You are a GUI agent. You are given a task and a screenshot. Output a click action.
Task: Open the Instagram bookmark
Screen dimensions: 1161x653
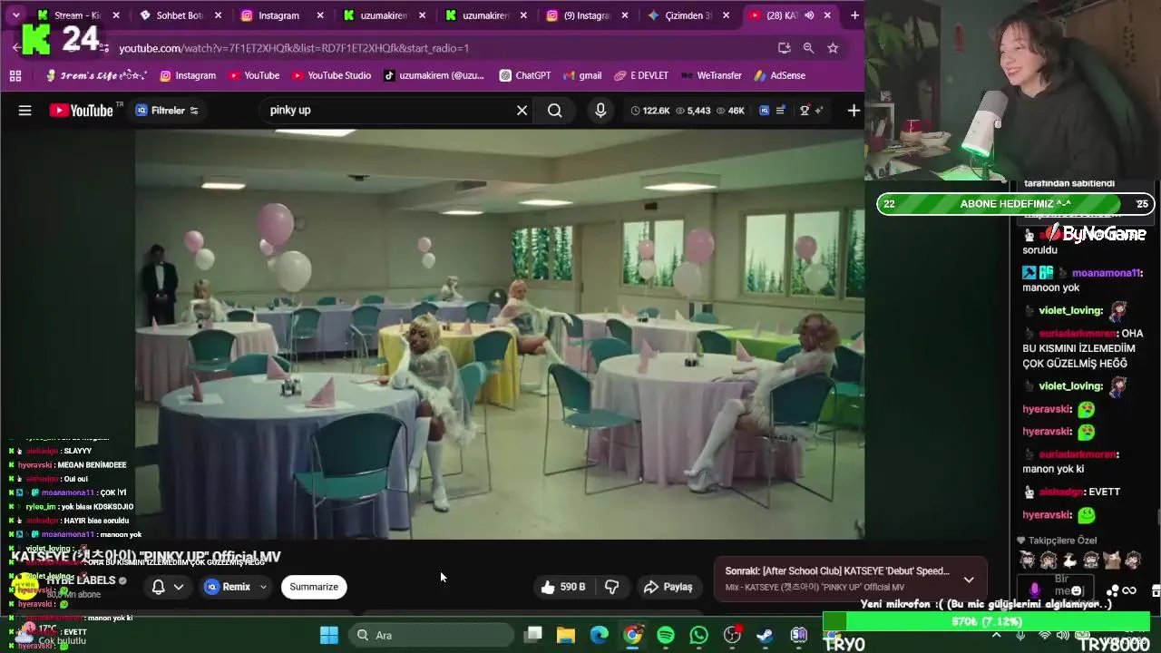click(x=188, y=76)
